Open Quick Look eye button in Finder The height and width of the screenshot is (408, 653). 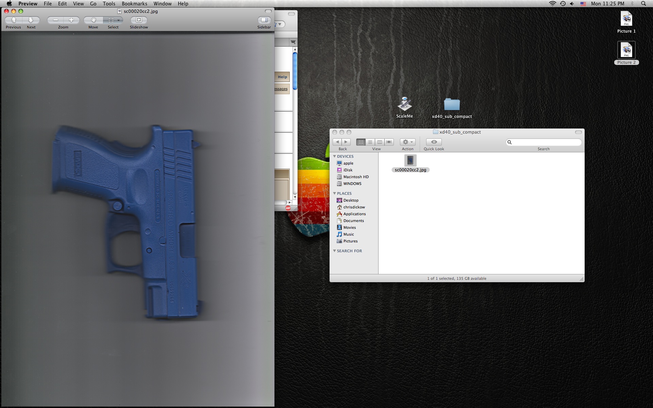tap(434, 142)
